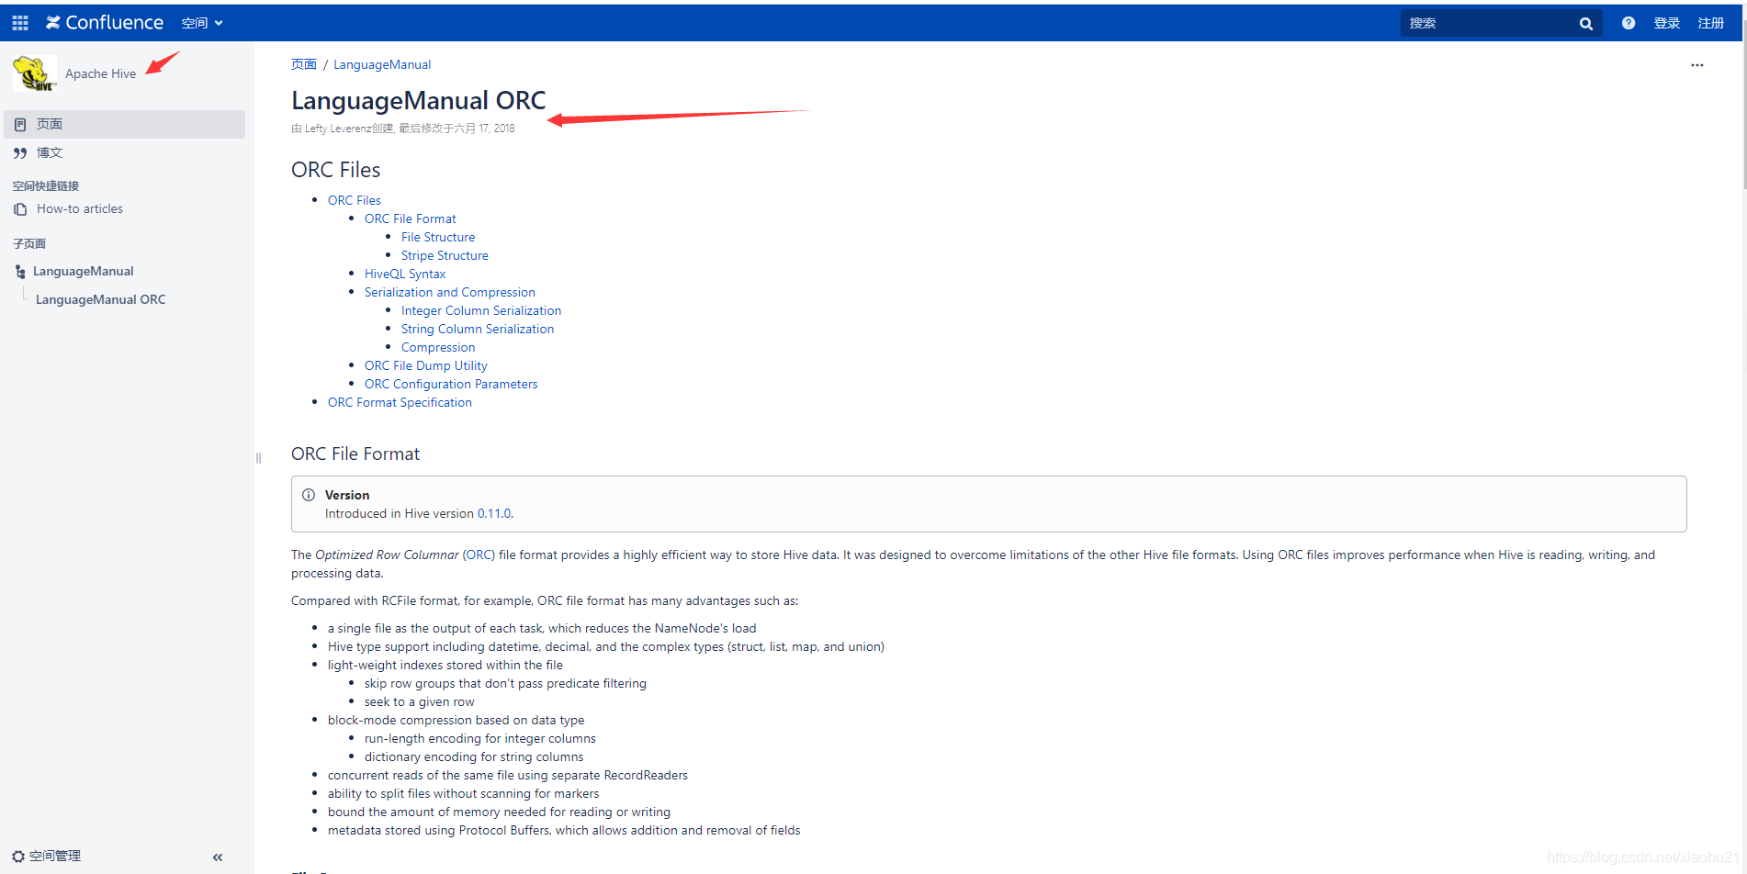Open the page ellipsis actions menu
Image resolution: width=1747 pixels, height=874 pixels.
tap(1697, 65)
